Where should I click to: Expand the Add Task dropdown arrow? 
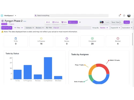[x=10, y=28]
